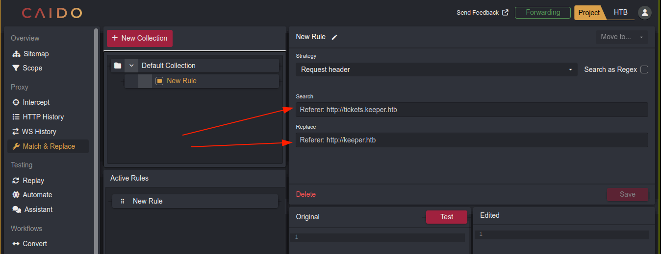Click the drag handle icon of active New Rule

[123, 201]
